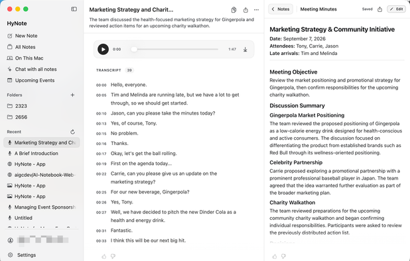Jump to transcript timestamp 00:05
This screenshot has width=410, height=261.
(x=102, y=95)
